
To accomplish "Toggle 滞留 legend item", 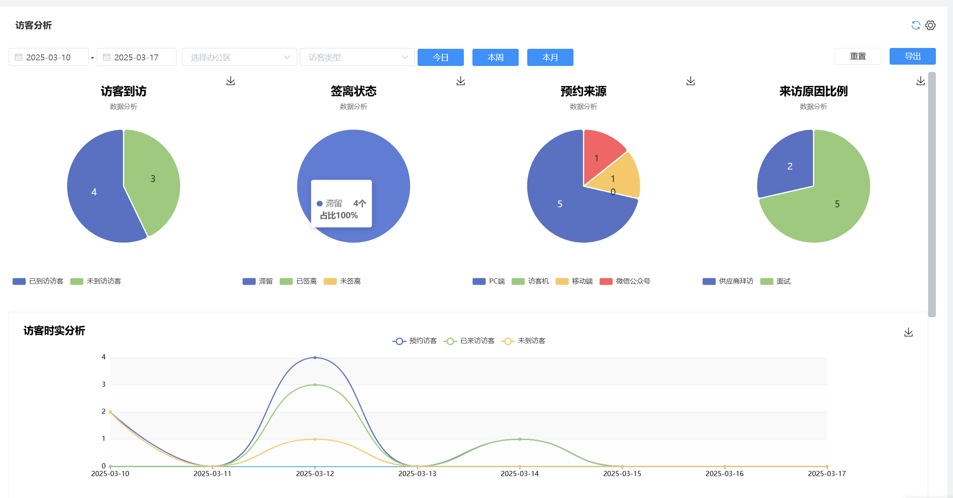I will [258, 281].
